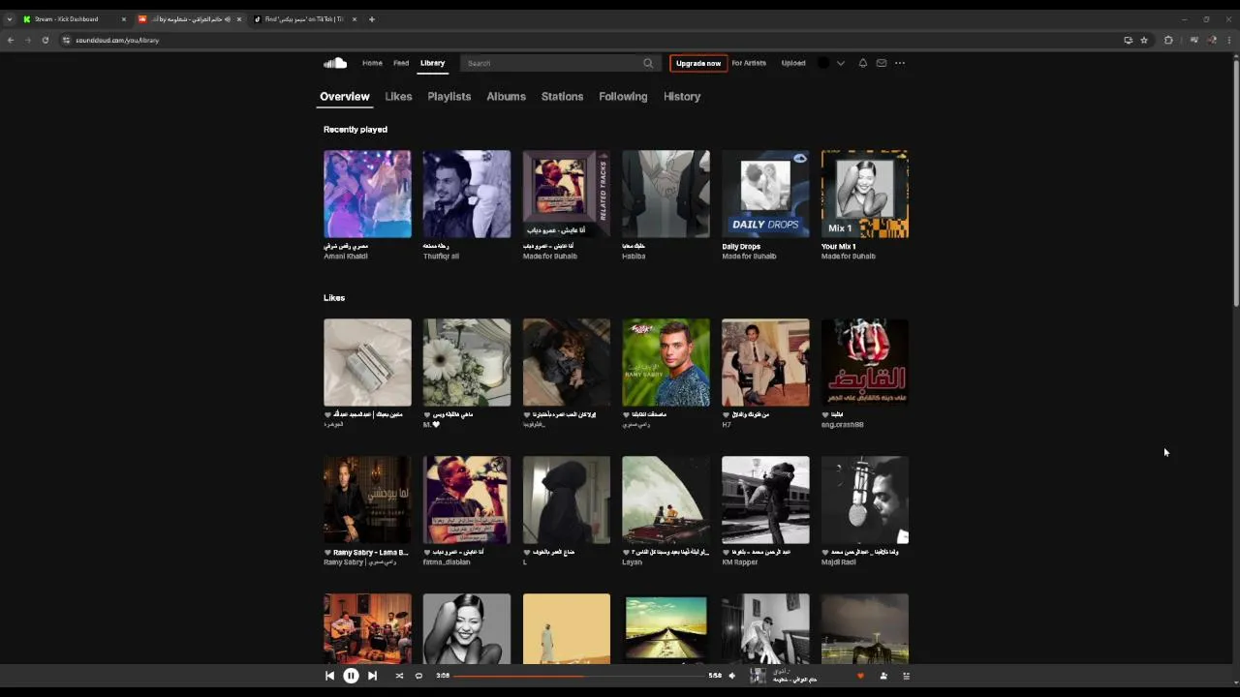Click the Upload link
Image resolution: width=1240 pixels, height=697 pixels.
[793, 63]
